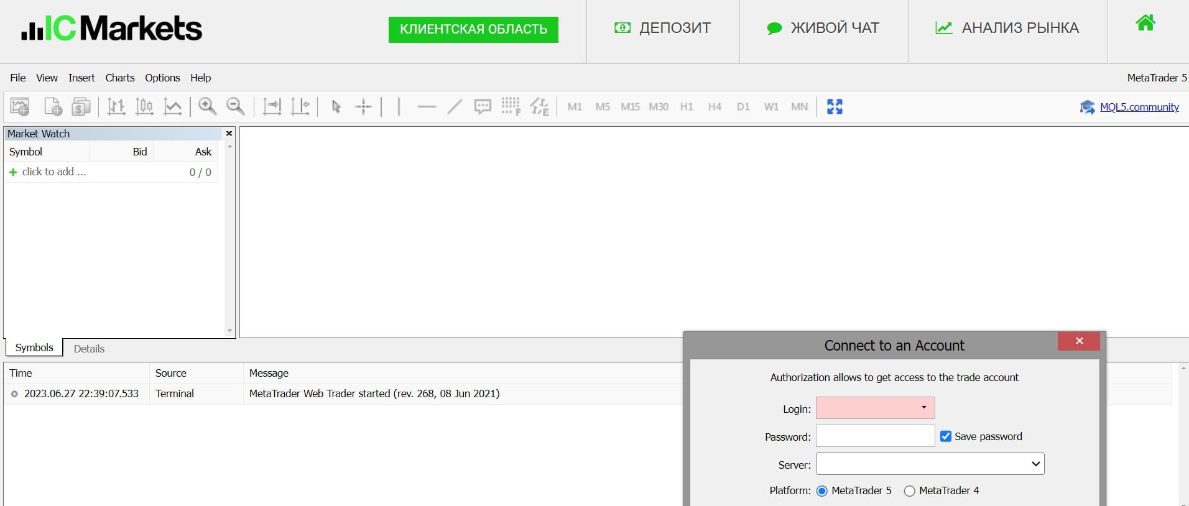Image resolution: width=1189 pixels, height=506 pixels.
Task: Enable chart shift icon
Action: click(x=300, y=107)
